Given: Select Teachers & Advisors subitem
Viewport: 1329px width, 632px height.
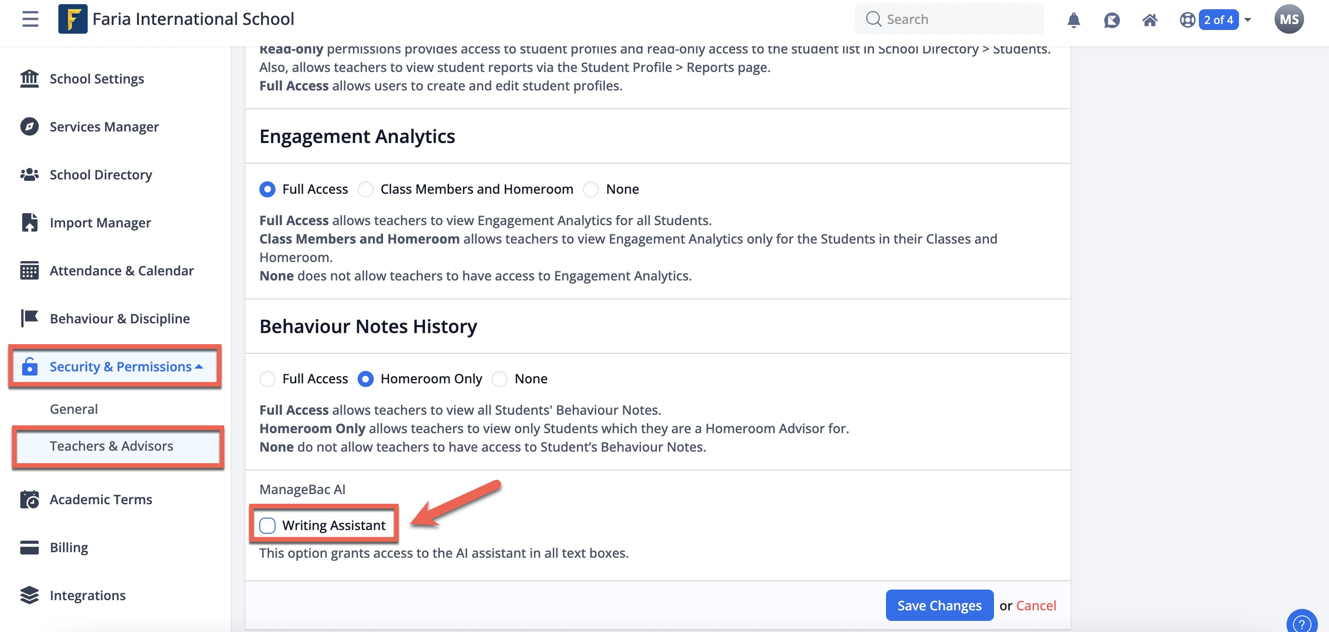Looking at the screenshot, I should point(111,446).
